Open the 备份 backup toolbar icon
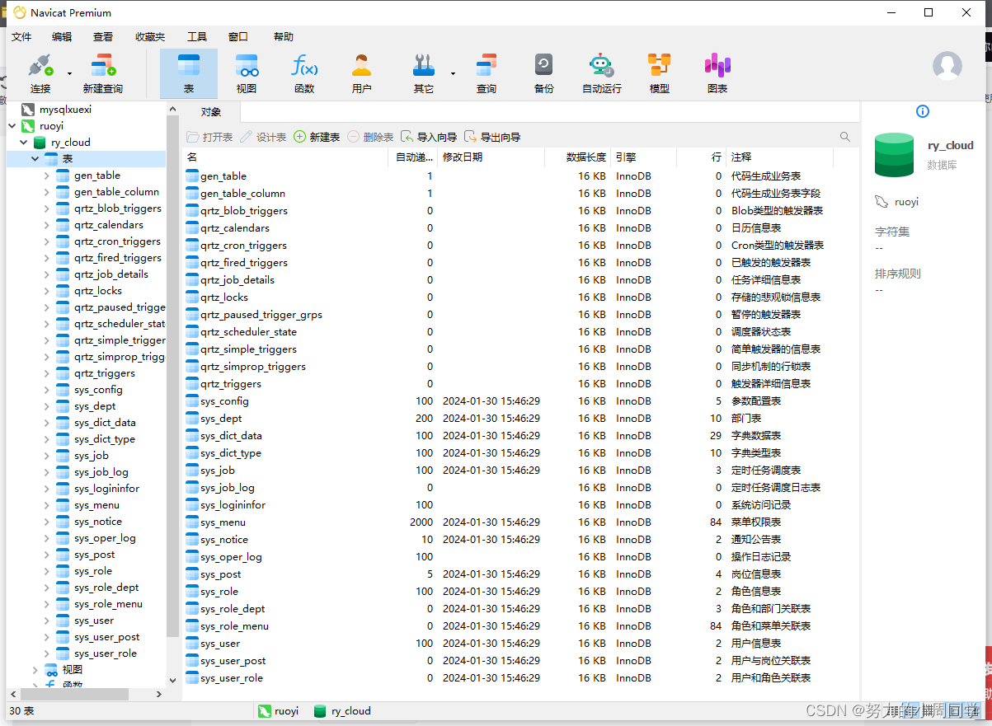 point(543,73)
